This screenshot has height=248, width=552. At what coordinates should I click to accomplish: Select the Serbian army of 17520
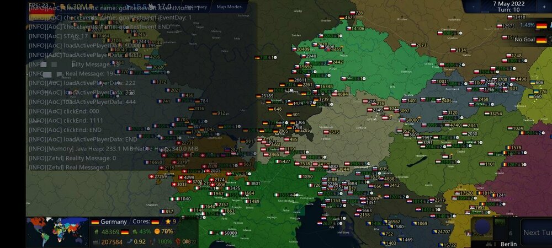pos(464,193)
